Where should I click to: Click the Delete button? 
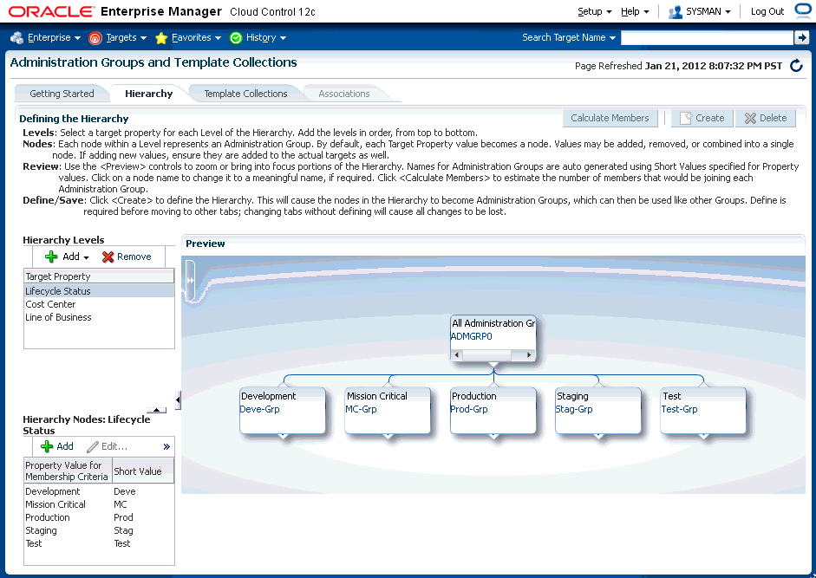click(x=766, y=118)
